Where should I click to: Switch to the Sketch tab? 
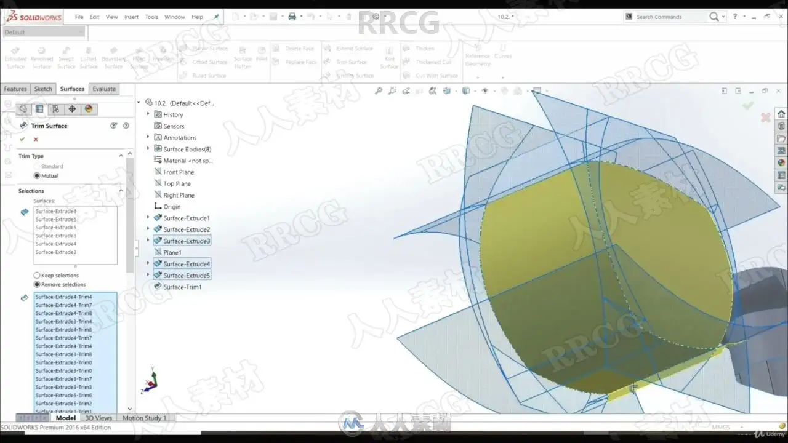(x=43, y=89)
